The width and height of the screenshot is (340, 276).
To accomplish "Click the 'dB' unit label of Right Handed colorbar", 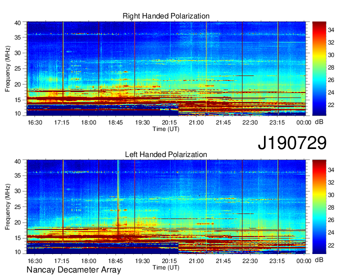I will point(319,122).
